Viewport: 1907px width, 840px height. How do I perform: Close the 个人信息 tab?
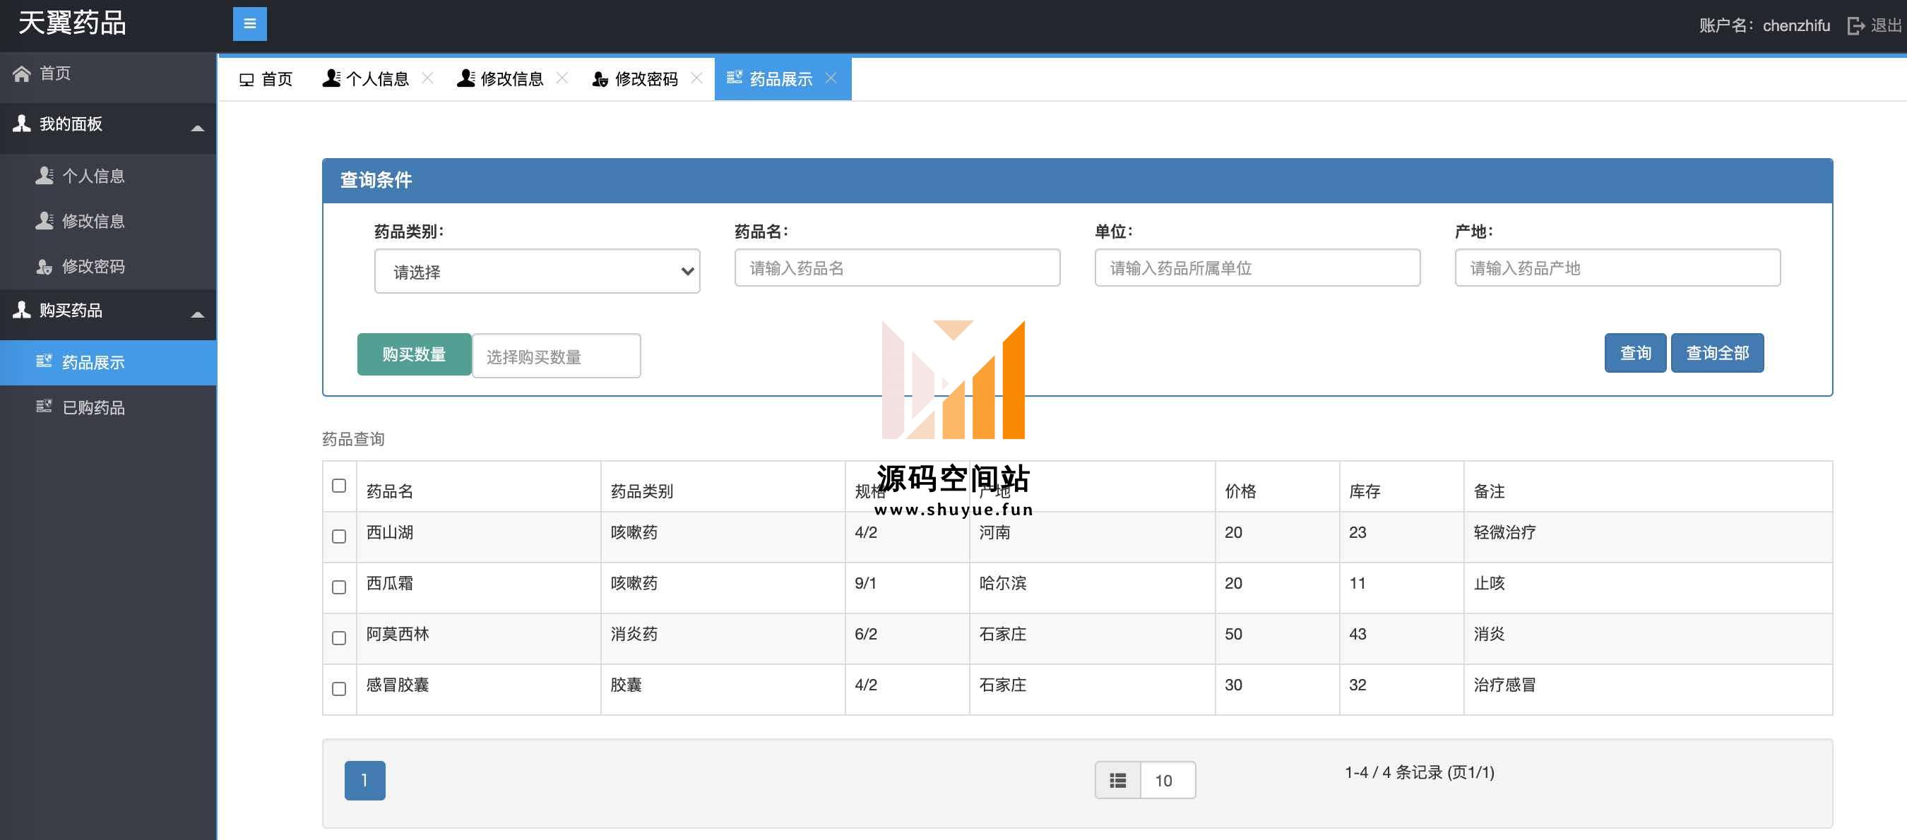point(427,78)
